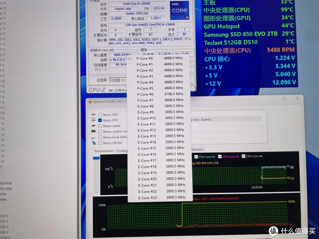Enable the Stress GPU(s) checkbox
Viewport: 319px width, 239px height.
[x=100, y=143]
